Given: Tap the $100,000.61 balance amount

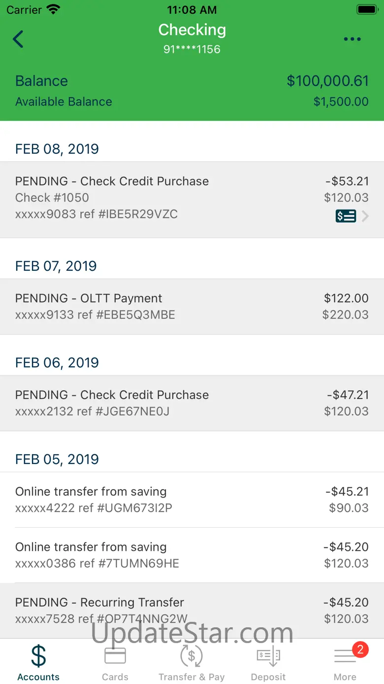Looking at the screenshot, I should click(x=327, y=81).
